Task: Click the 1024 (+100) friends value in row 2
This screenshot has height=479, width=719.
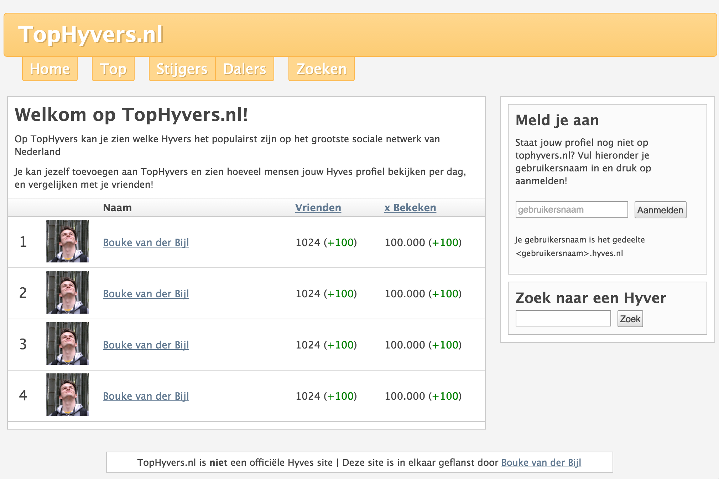Action: point(326,294)
